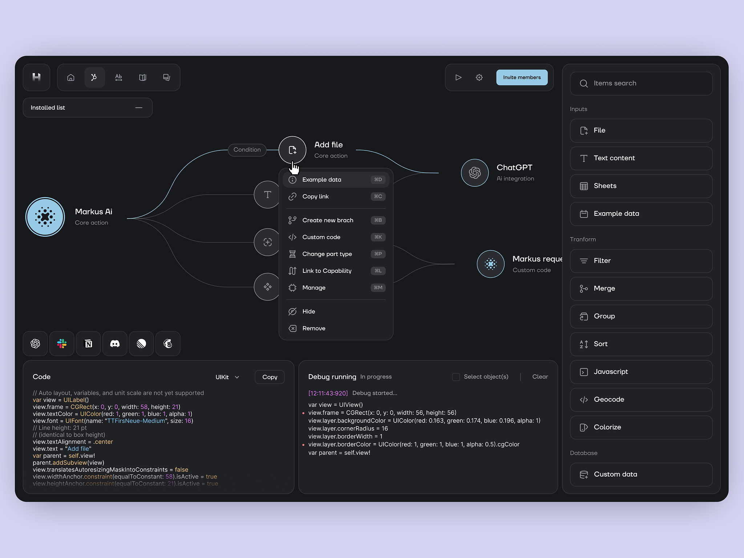The height and width of the screenshot is (558, 744).
Task: Toggle Hide for the Add file node
Action: tap(309, 311)
